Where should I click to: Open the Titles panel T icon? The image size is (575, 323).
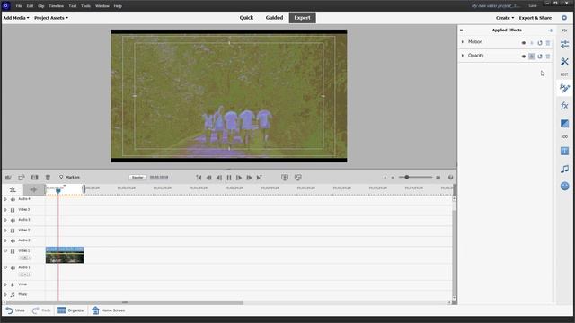pos(564,151)
